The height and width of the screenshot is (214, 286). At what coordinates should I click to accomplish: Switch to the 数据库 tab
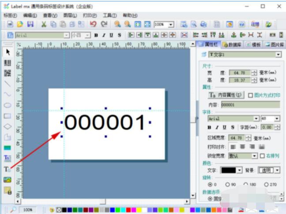coord(233,44)
